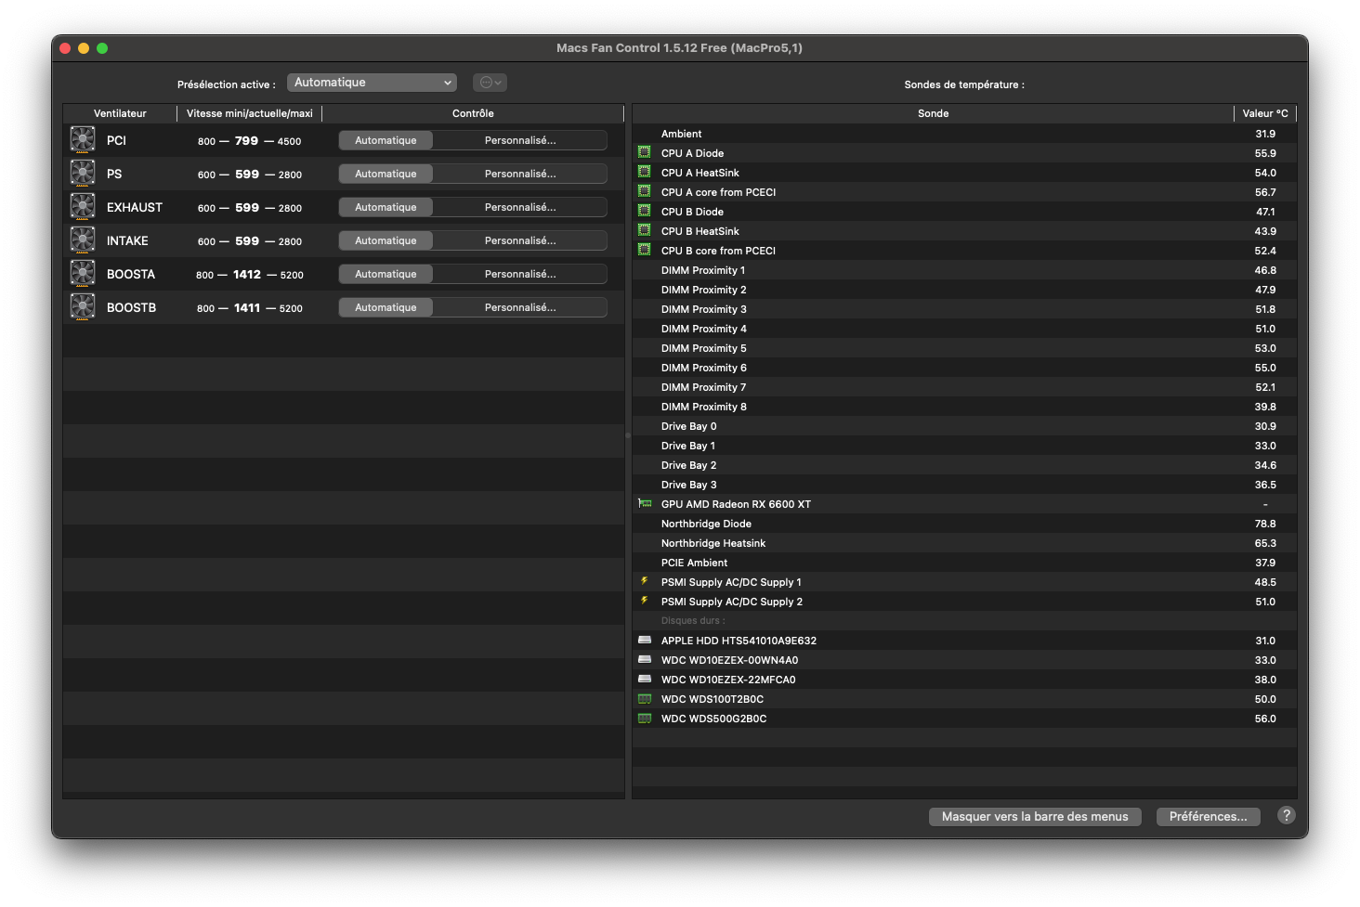Select the Drive Bay 0 sensor

[964, 426]
